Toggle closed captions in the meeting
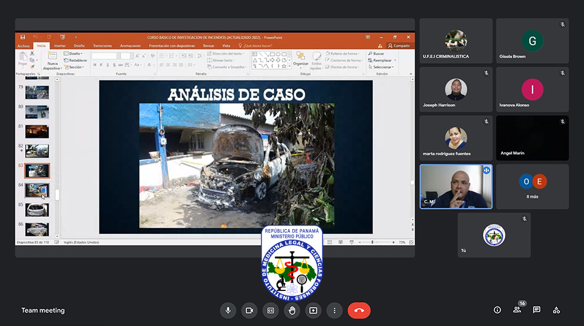The width and height of the screenshot is (584, 326). pos(270,311)
